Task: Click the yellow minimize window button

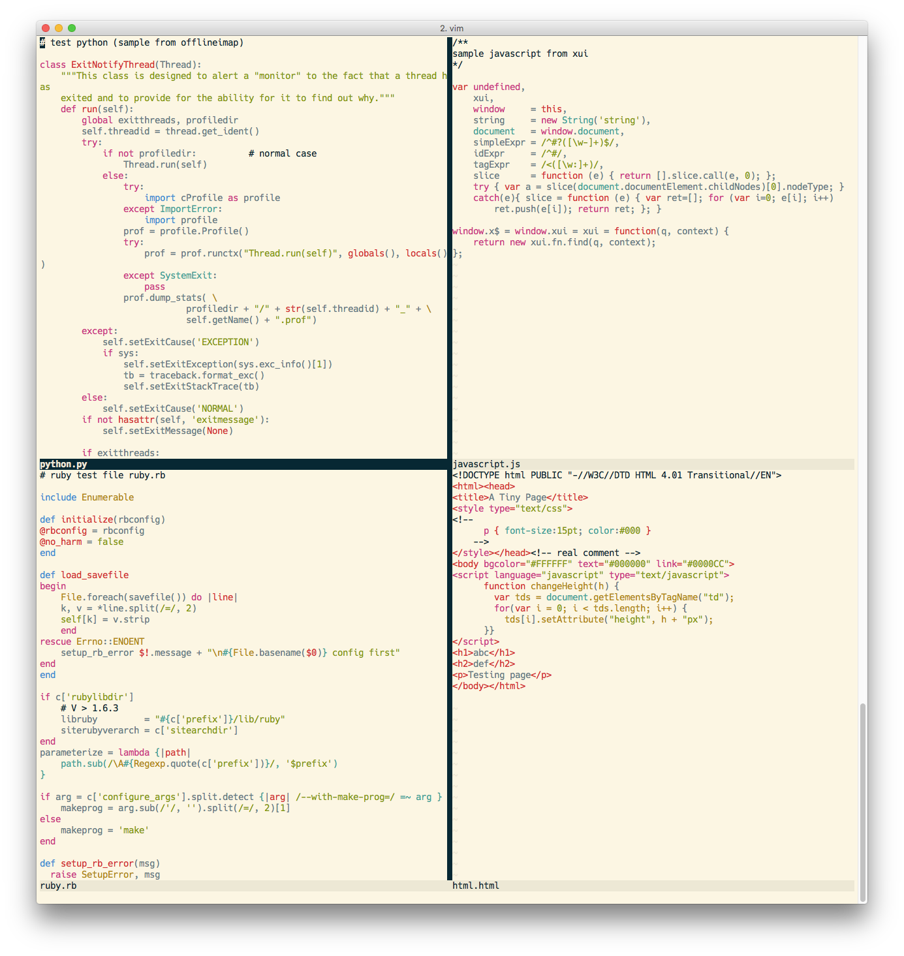Action: [x=59, y=28]
